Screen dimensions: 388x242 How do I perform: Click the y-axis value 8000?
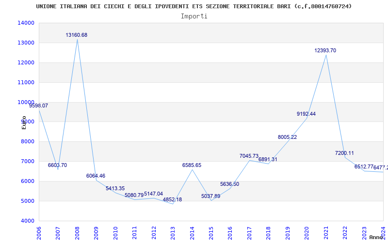(x=27, y=141)
